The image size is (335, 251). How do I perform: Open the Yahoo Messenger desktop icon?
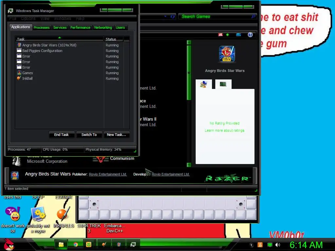13,214
